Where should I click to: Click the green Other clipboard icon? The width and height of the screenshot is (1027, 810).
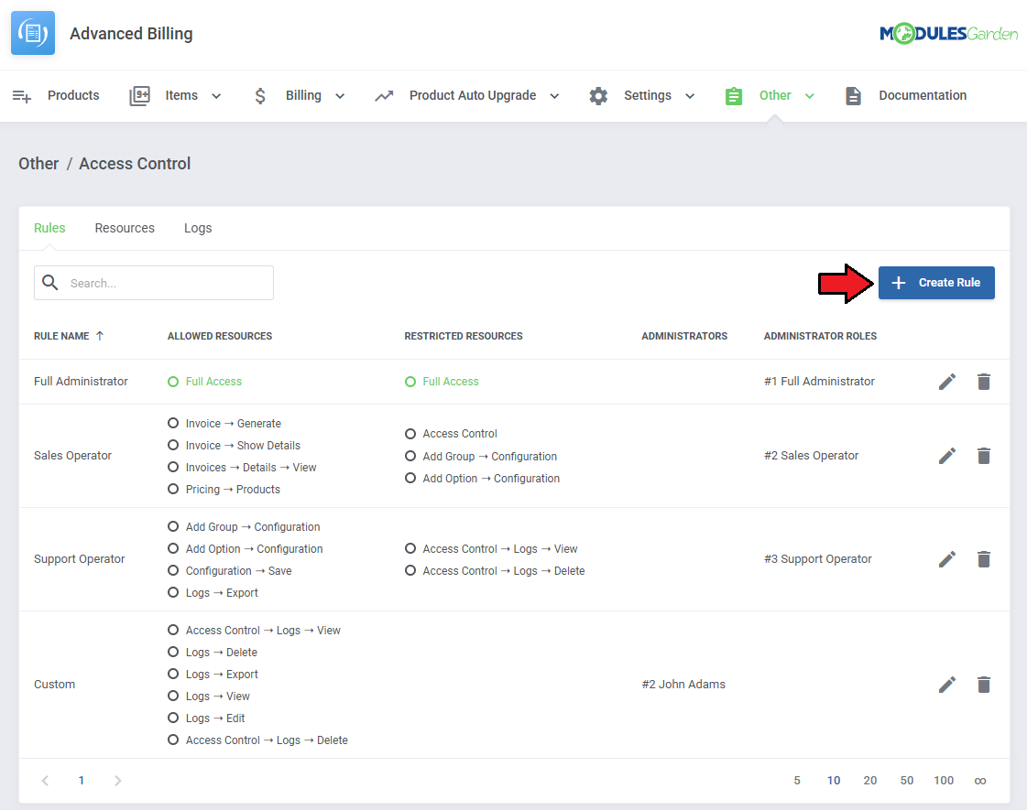[x=734, y=96]
